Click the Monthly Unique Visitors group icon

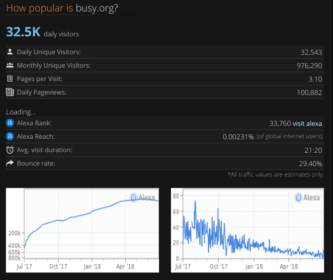tap(10, 65)
